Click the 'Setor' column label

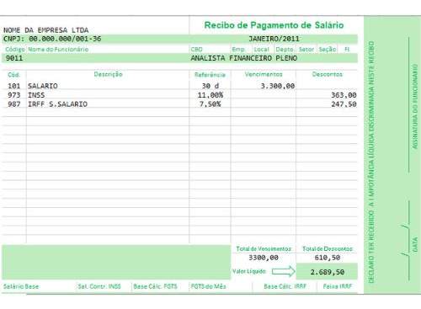tap(306, 50)
